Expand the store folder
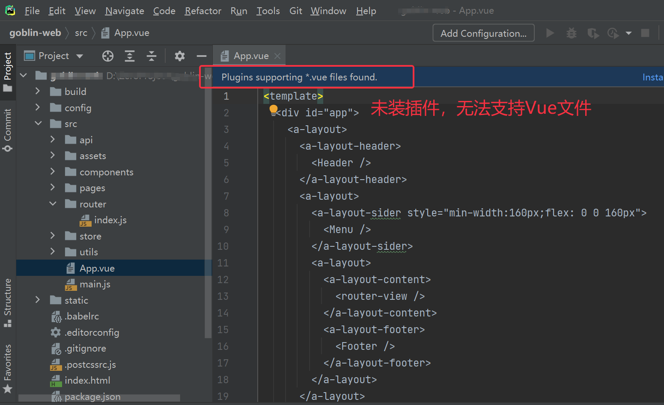664x405 pixels. click(53, 236)
